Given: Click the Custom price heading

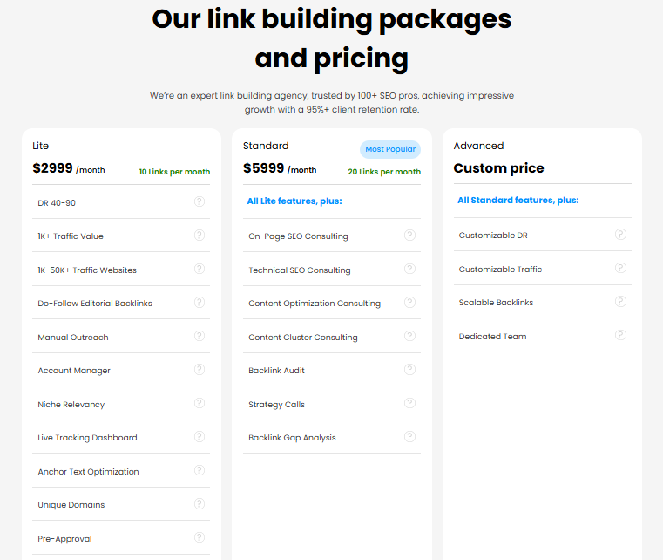Looking at the screenshot, I should 498,168.
